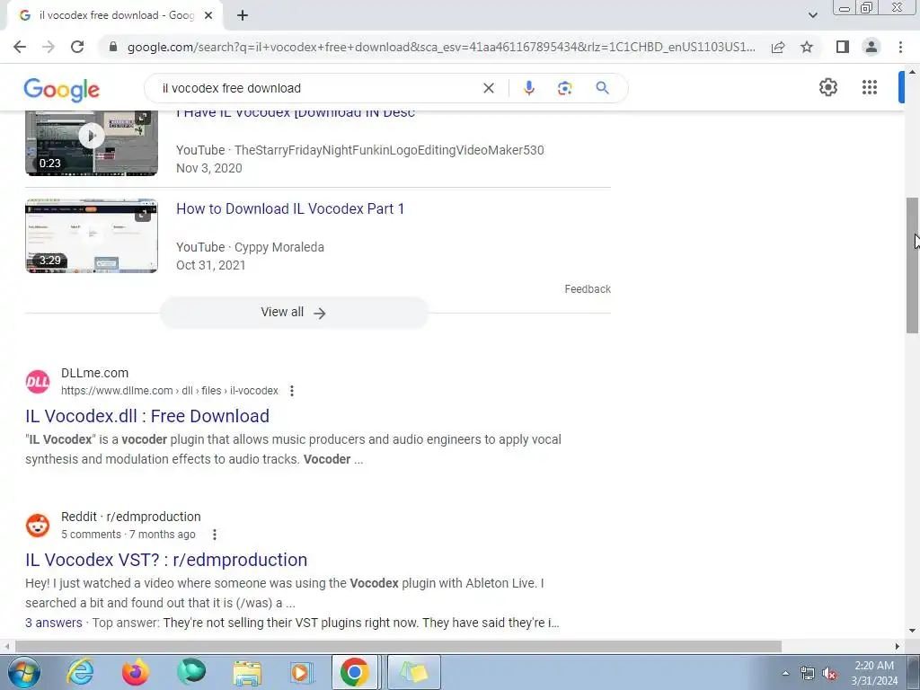Open I Have IL Vocodex video link

point(296,113)
